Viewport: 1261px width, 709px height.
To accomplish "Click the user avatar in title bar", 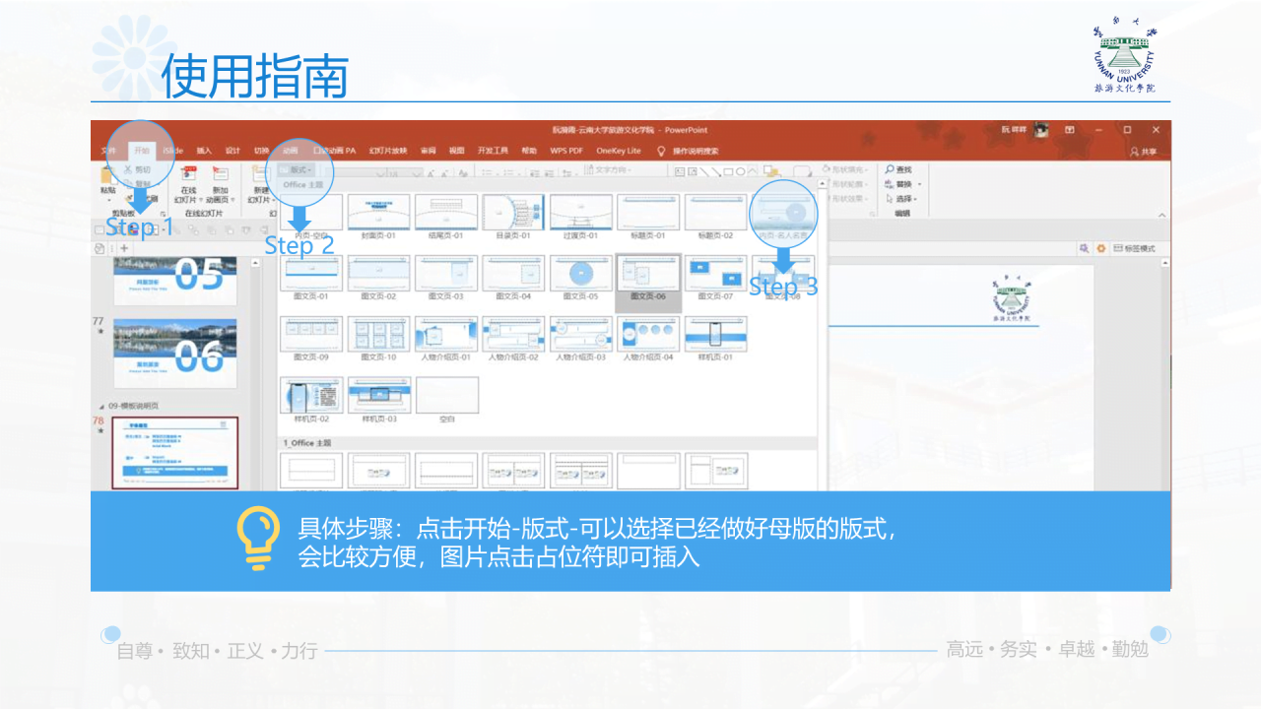I will (x=1041, y=130).
